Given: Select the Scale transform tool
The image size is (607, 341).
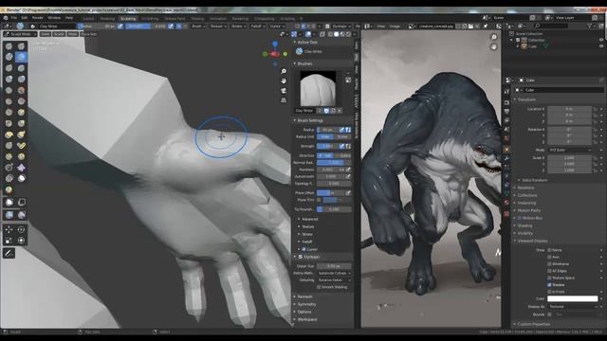Looking at the screenshot, I should (x=9, y=241).
